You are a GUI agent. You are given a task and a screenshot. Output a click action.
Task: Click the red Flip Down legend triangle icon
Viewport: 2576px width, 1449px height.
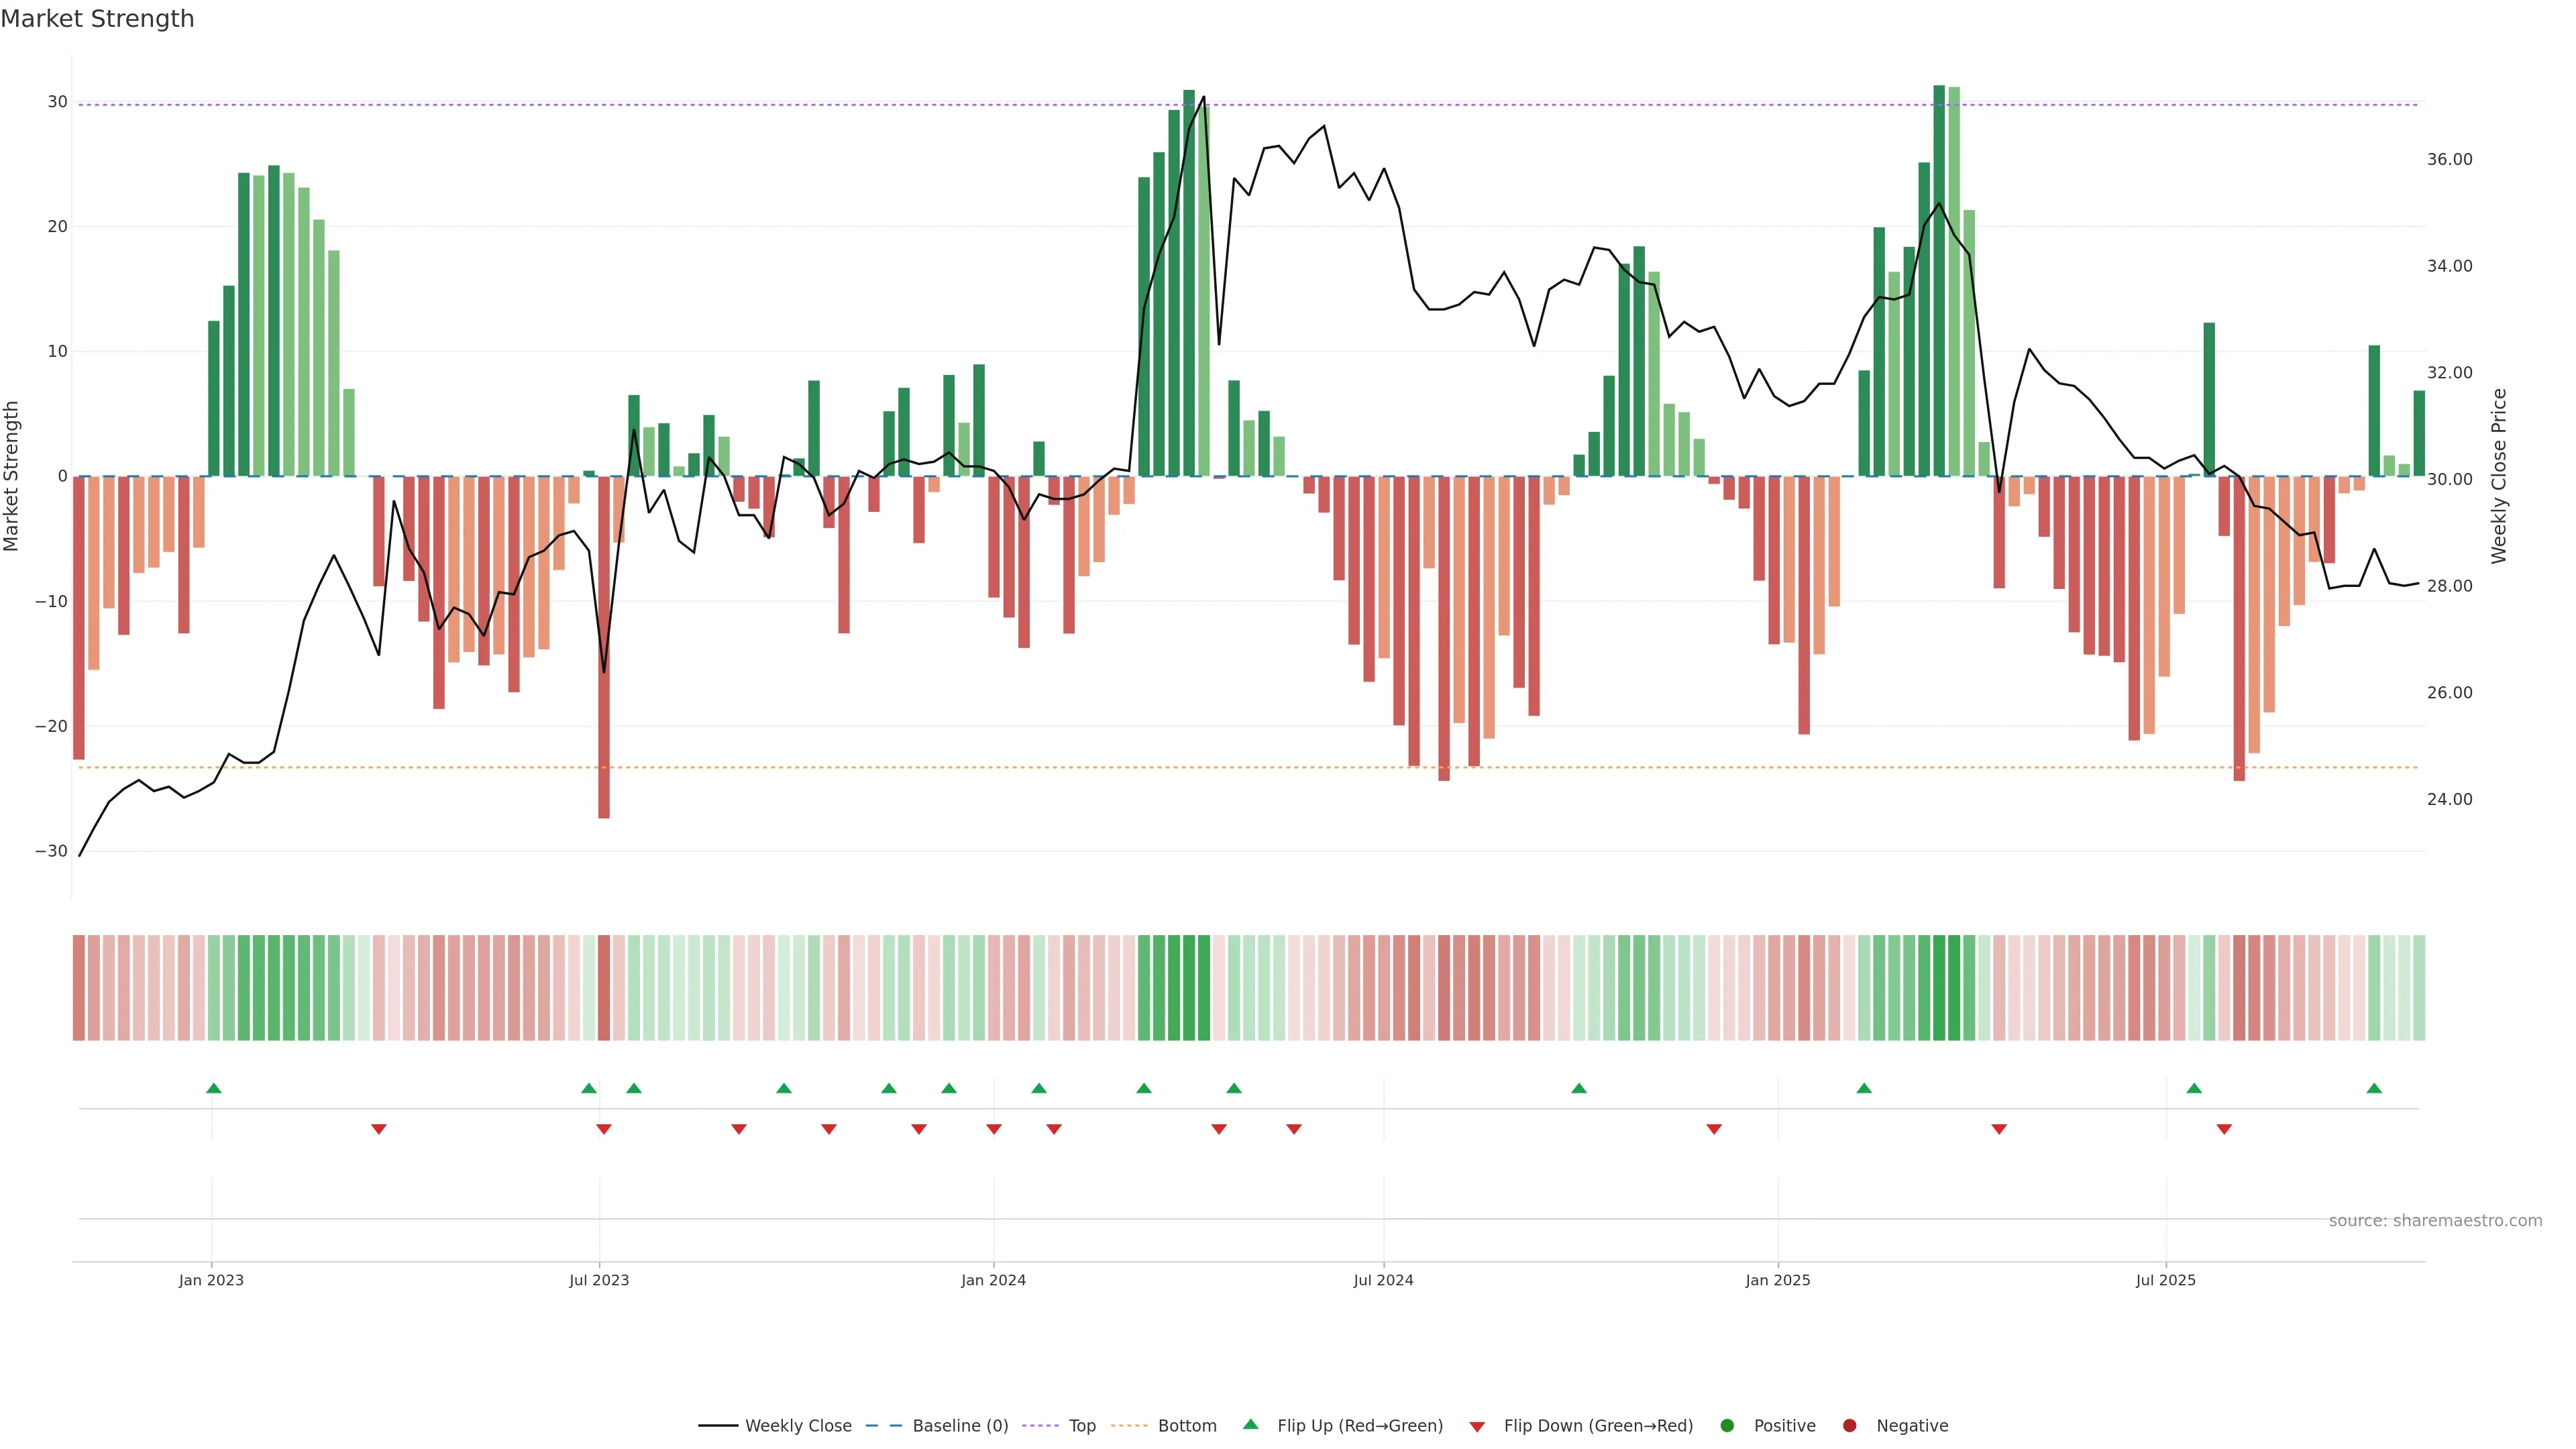point(1477,1426)
